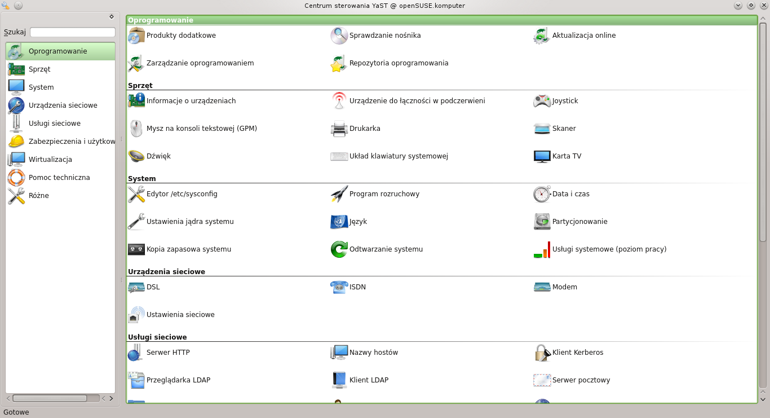Image resolution: width=770 pixels, height=418 pixels.
Task: Click the Dźwięk speaker icon
Action: [x=136, y=156]
